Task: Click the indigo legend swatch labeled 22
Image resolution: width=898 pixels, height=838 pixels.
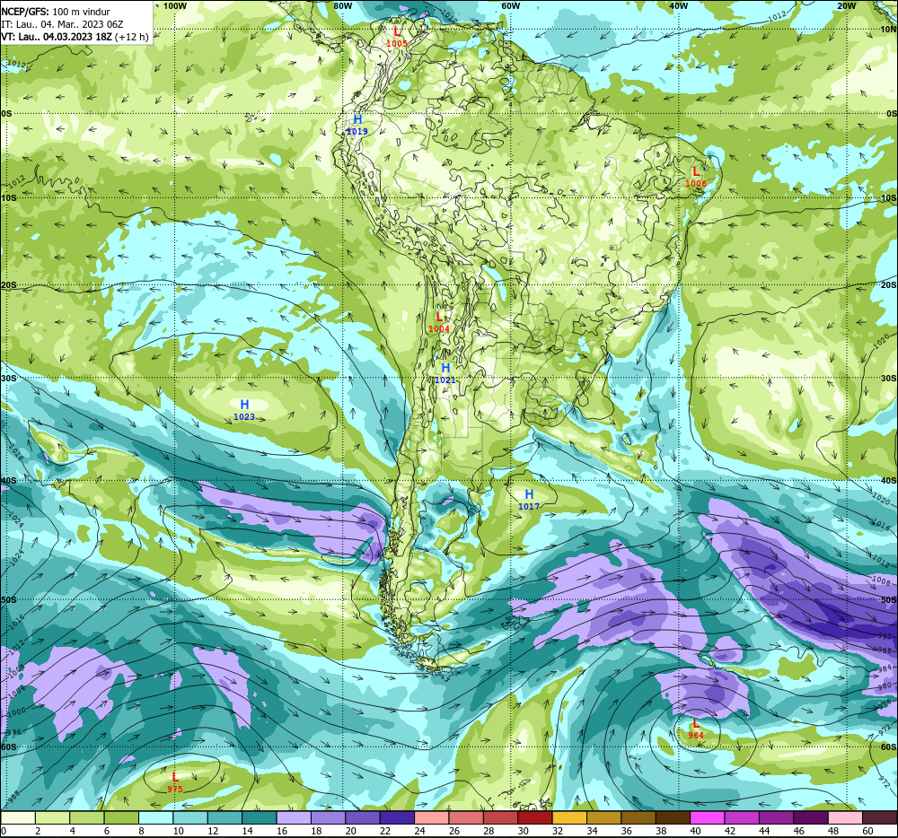Action: [397, 817]
